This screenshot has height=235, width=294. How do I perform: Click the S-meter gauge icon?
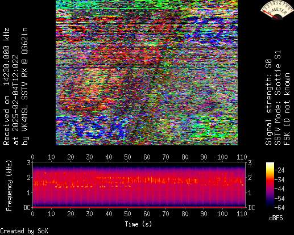point(276,10)
